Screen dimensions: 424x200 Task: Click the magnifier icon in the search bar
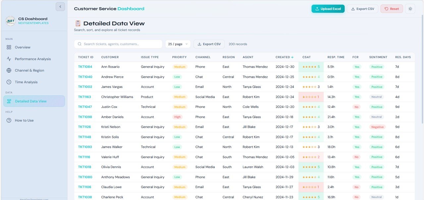[79, 44]
